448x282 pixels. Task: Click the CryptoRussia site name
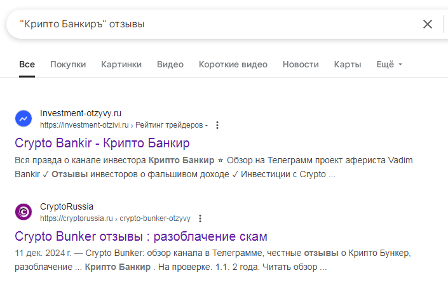67,206
